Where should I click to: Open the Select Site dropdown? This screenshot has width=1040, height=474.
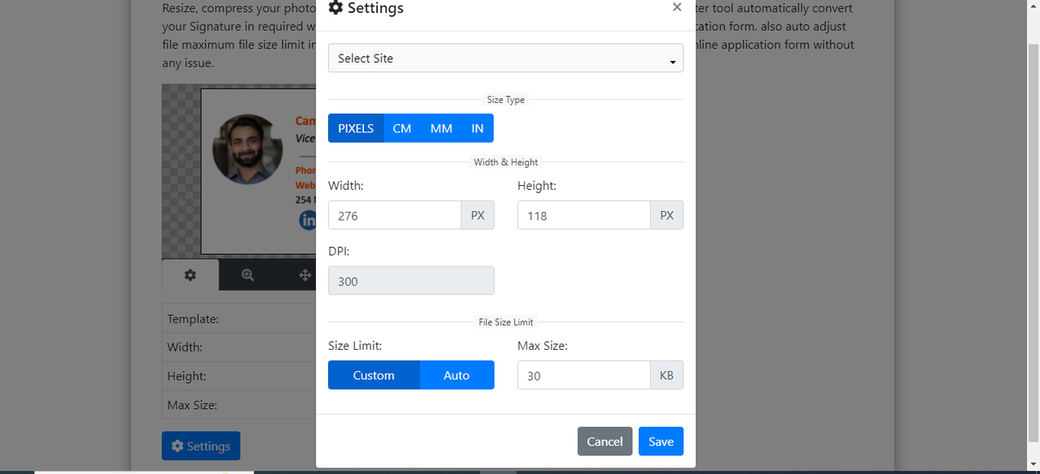pos(505,58)
